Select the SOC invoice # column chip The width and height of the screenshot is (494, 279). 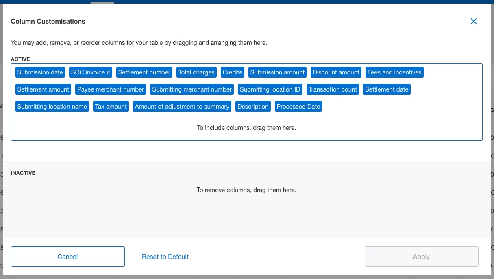point(90,72)
